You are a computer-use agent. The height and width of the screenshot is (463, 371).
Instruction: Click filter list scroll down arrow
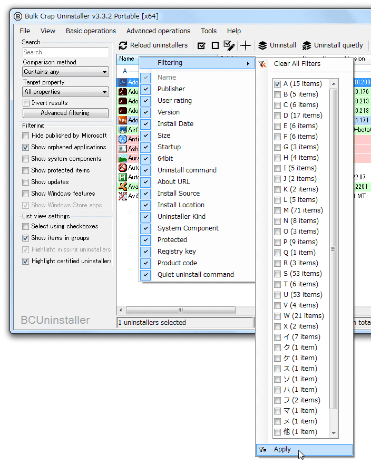(334, 433)
